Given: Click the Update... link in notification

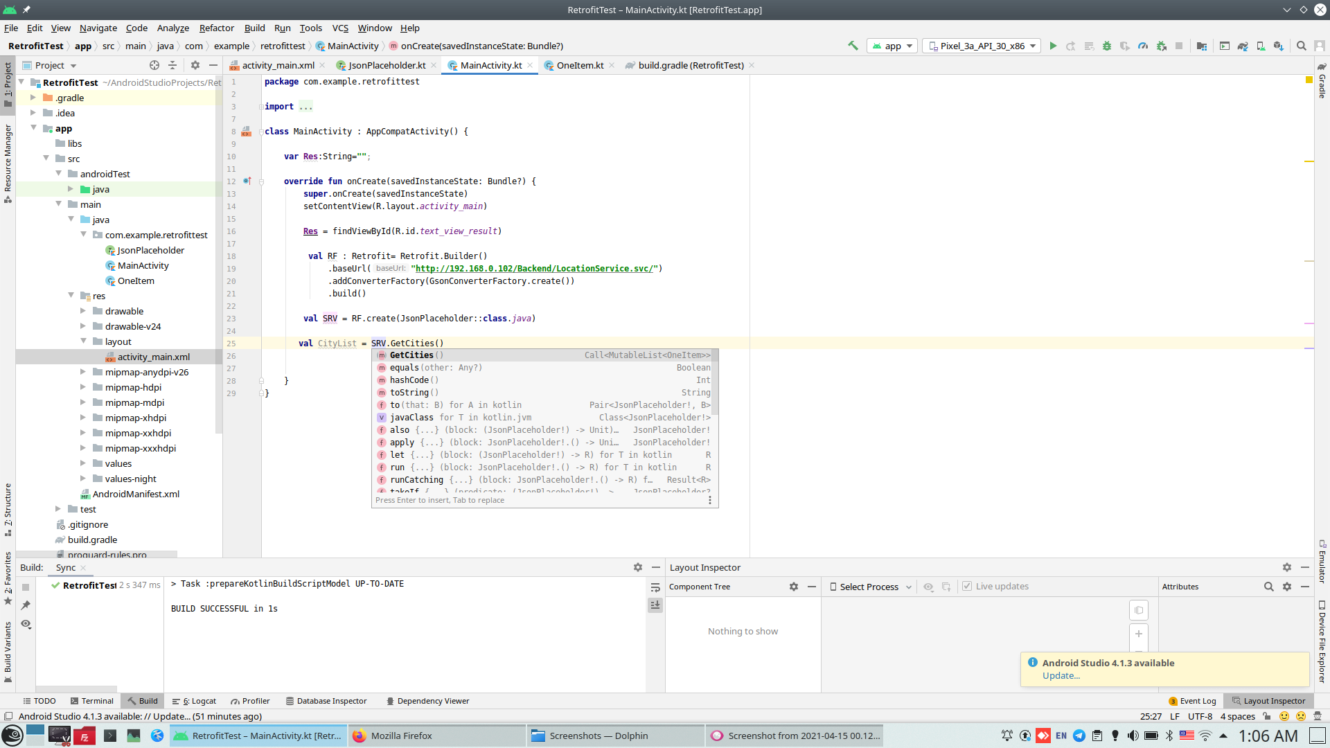Looking at the screenshot, I should point(1061,675).
